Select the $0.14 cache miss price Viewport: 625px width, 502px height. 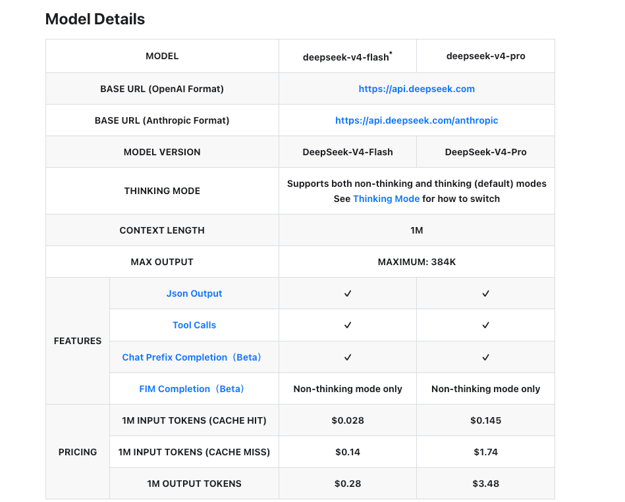click(348, 452)
